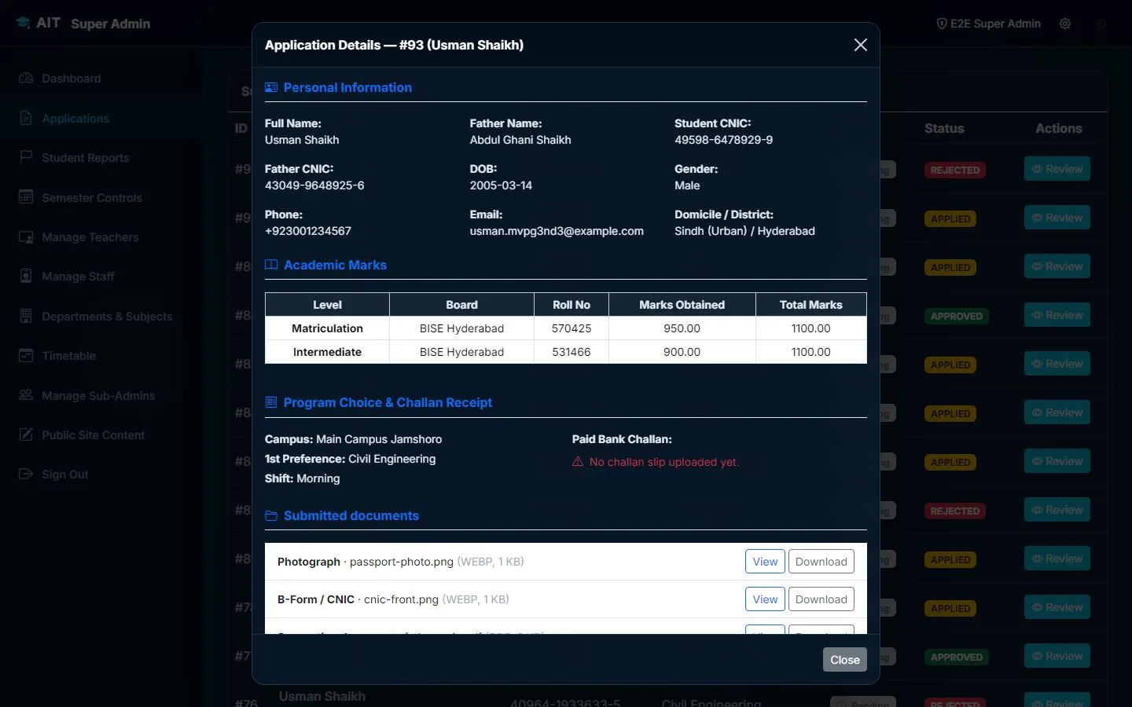1132x707 pixels.
Task: Click the Departments & Subjects building icon
Action: 26,316
